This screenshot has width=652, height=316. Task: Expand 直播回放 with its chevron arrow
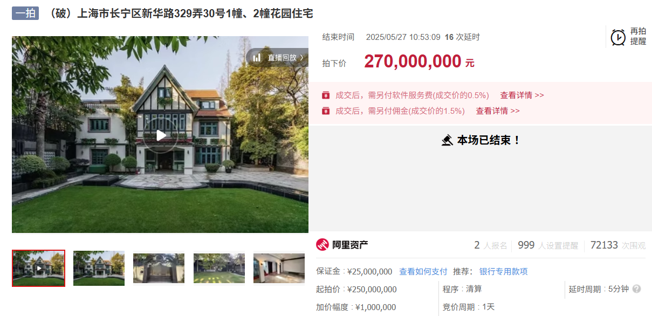point(302,57)
